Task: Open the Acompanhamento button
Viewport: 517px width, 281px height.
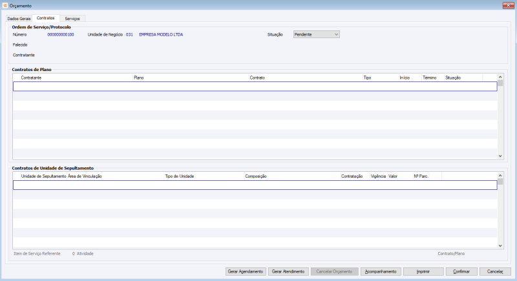Action: click(x=381, y=271)
